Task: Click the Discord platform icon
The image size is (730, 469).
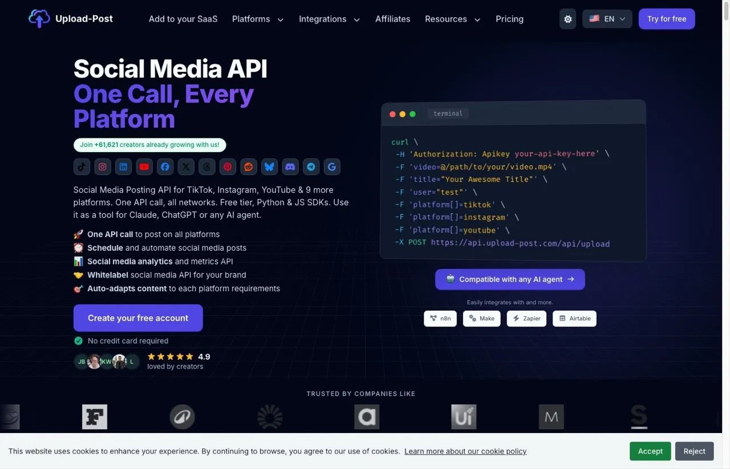Action: (290, 167)
